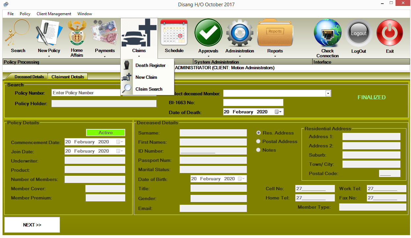Click the Approvals green checkmark icon

(208, 33)
